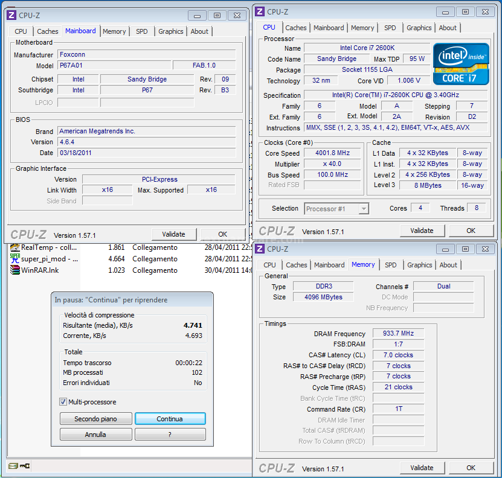Click the processor Name field Intel Core i7 2600K
The width and height of the screenshot is (502, 478).
click(367, 48)
